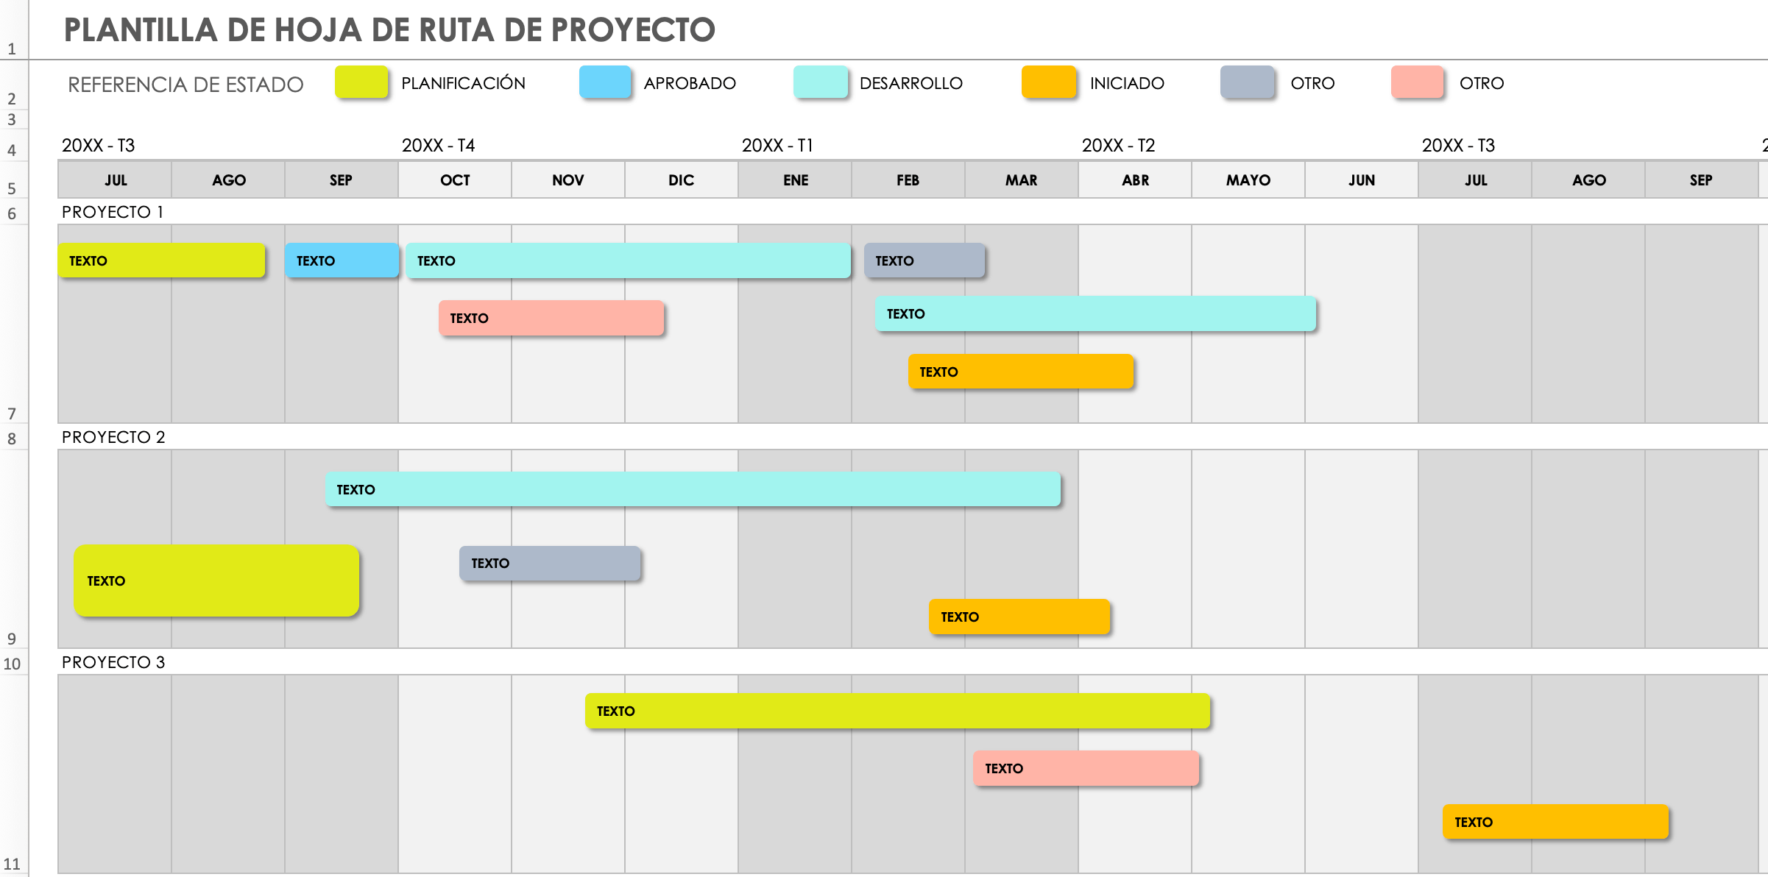The height and width of the screenshot is (877, 1768).
Task: Select the pink OTRO legend swatch
Action: tap(1418, 82)
